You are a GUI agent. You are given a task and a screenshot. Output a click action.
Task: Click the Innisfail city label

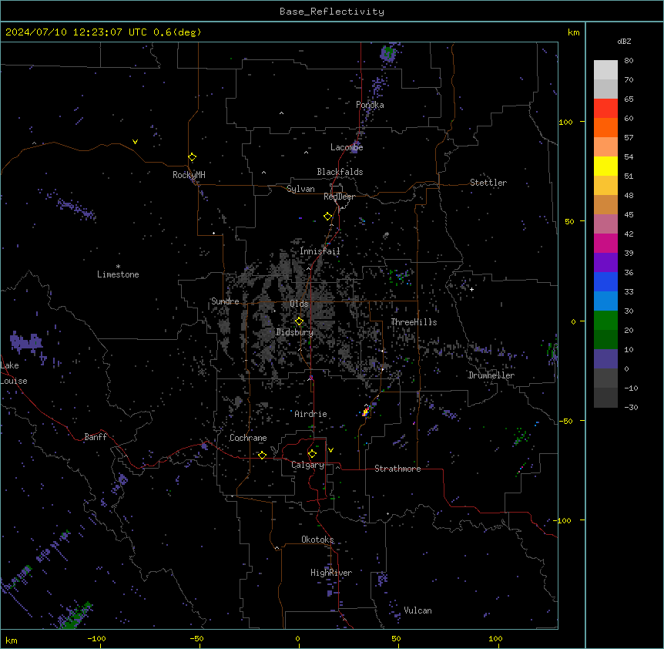tap(320, 251)
